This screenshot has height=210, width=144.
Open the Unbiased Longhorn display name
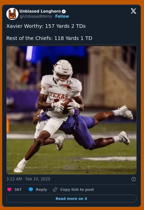coord(40,11)
